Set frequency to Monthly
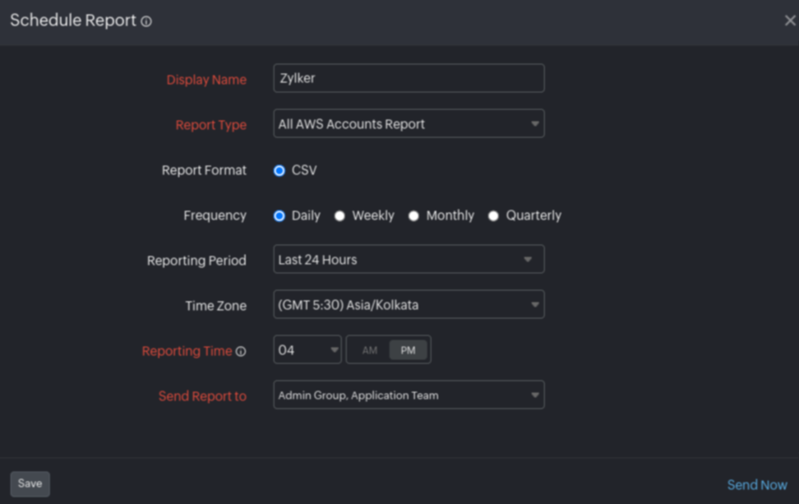 click(413, 216)
